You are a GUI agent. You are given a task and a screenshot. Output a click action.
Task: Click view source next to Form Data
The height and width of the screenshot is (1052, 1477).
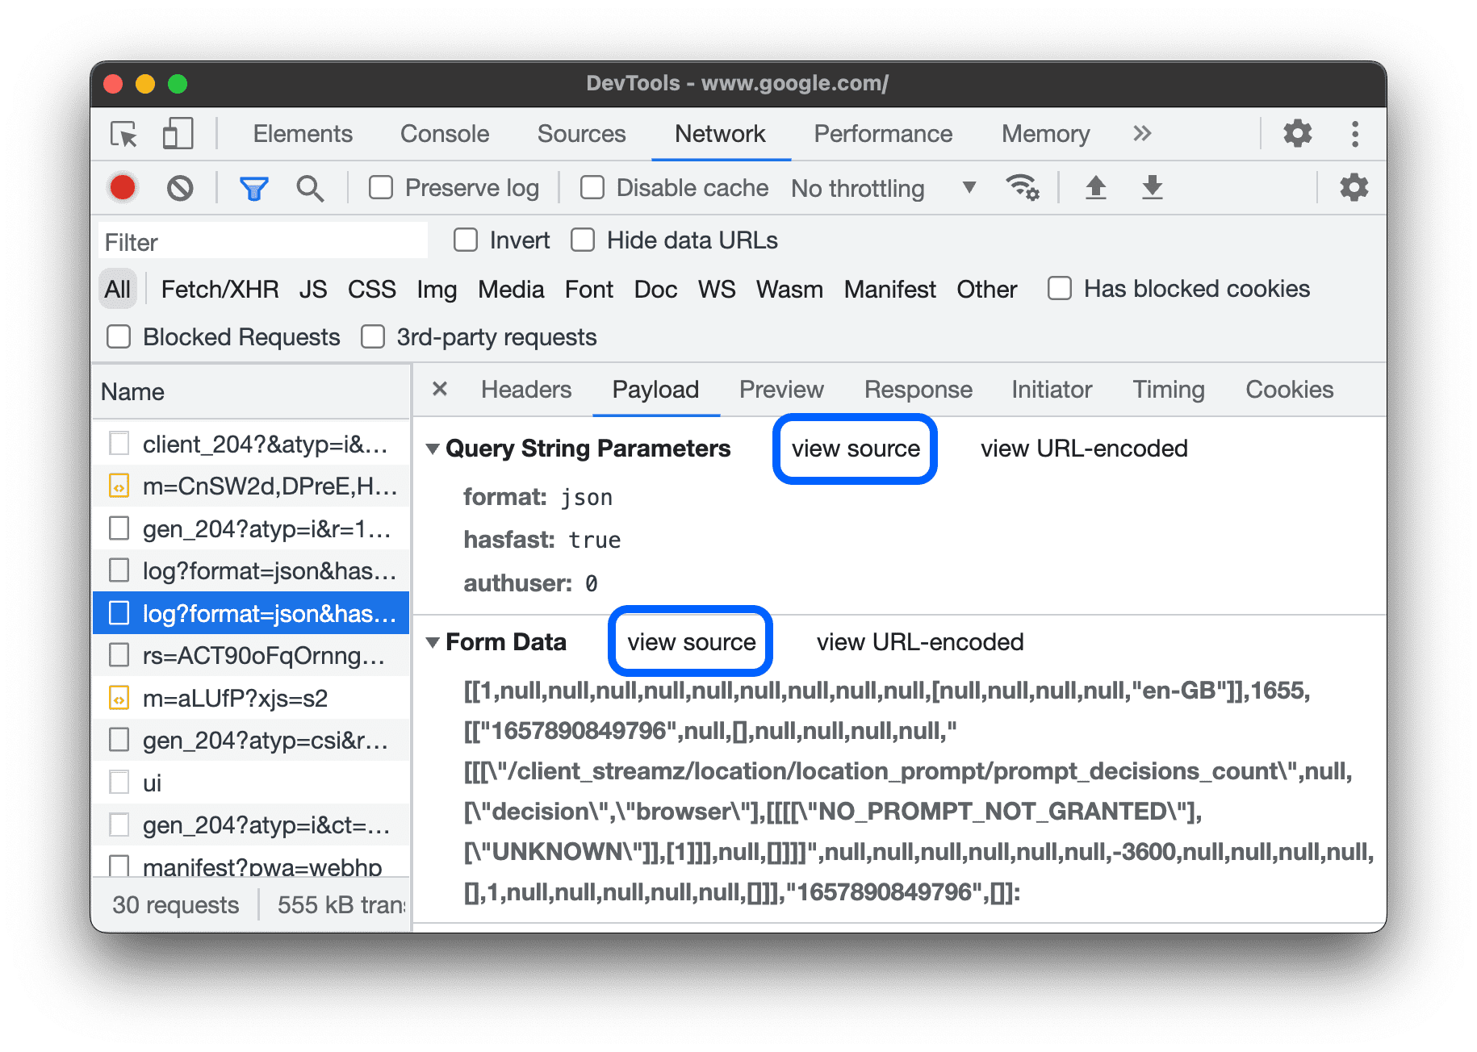691,642
